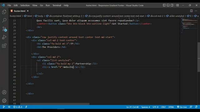Click the source control branch status icon
The height and width of the screenshot is (112, 200).
[4, 107]
